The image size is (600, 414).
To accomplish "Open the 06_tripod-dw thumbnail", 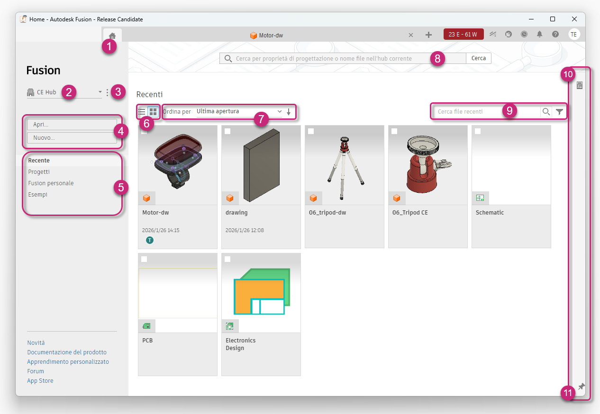I will 345,165.
